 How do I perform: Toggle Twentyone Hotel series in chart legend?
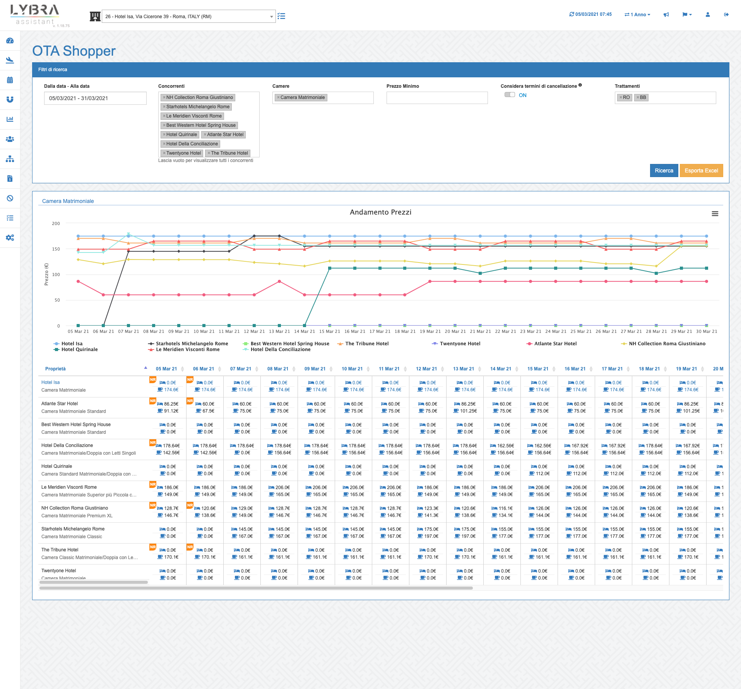(456, 344)
